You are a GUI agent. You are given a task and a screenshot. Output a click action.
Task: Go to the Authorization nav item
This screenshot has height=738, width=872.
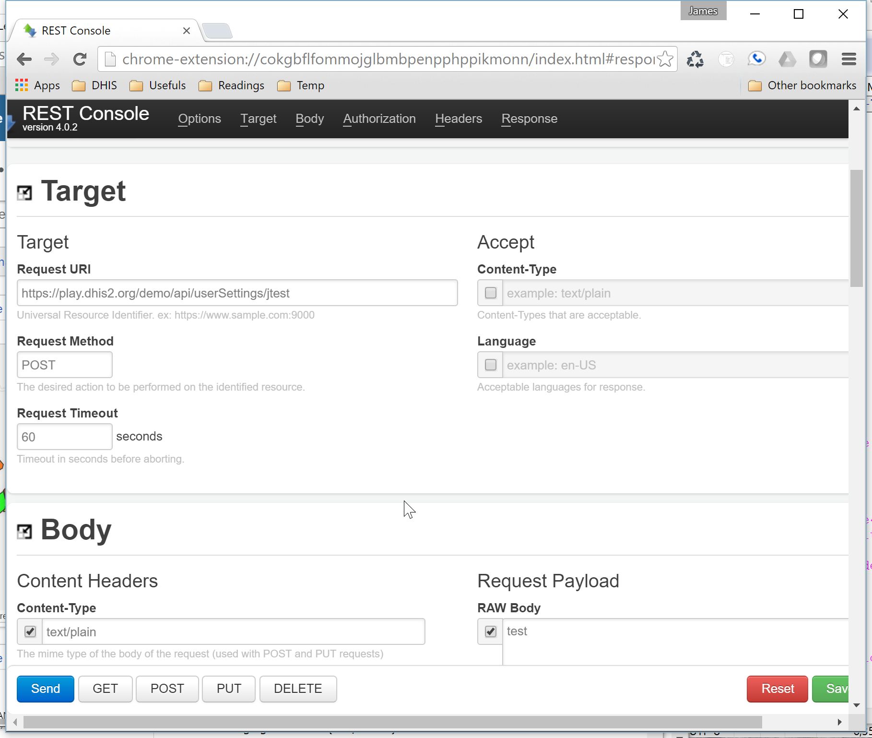point(379,119)
